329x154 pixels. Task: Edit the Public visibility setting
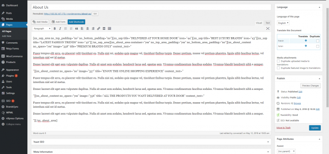(299, 98)
